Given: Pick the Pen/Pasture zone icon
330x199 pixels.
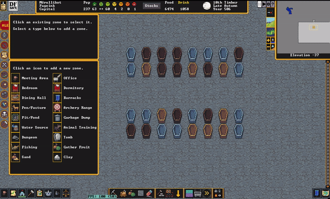Looking at the screenshot, I should (x=15, y=107).
